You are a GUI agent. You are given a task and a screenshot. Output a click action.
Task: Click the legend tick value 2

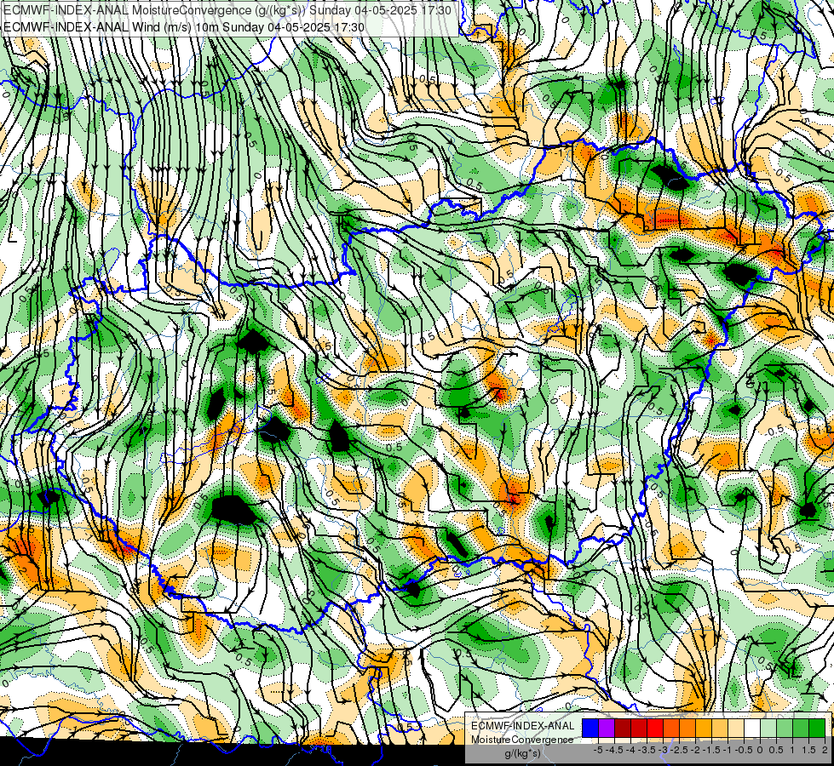[825, 750]
